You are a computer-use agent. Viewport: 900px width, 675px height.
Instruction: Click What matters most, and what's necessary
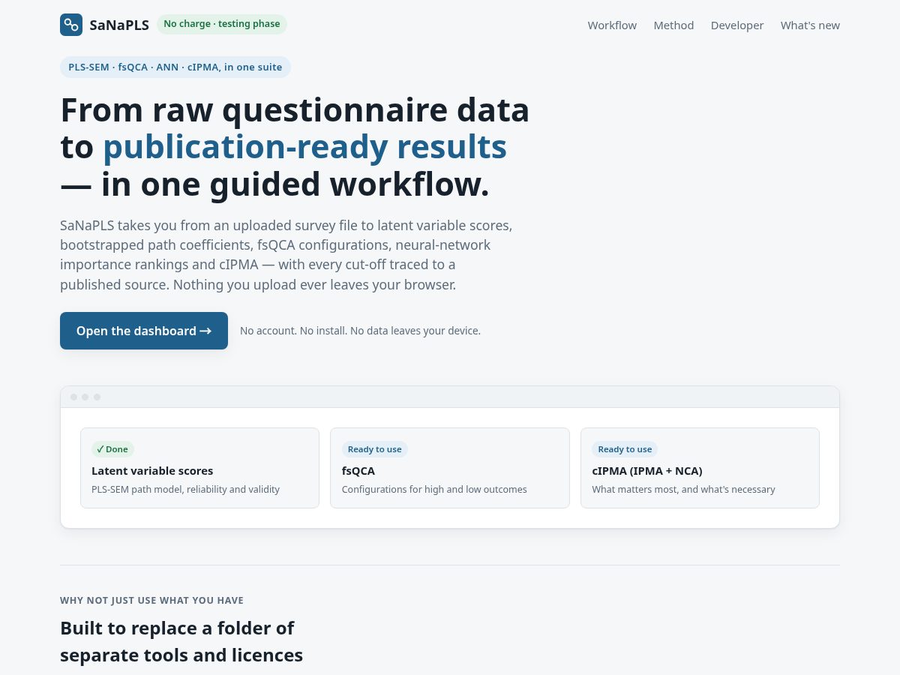683,489
